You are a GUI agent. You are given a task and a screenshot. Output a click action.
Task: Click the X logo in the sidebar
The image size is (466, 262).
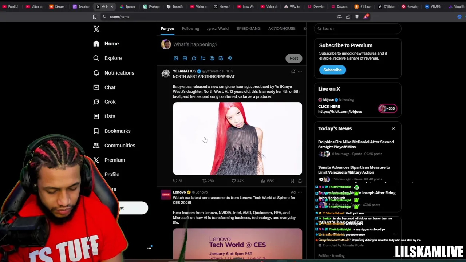[x=96, y=29]
